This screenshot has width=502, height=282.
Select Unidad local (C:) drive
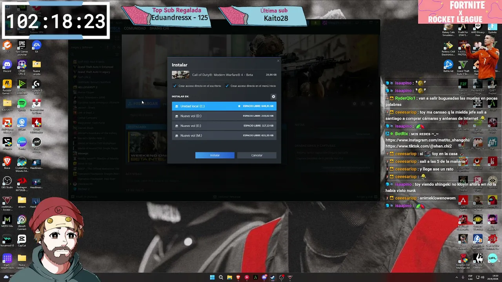224,106
